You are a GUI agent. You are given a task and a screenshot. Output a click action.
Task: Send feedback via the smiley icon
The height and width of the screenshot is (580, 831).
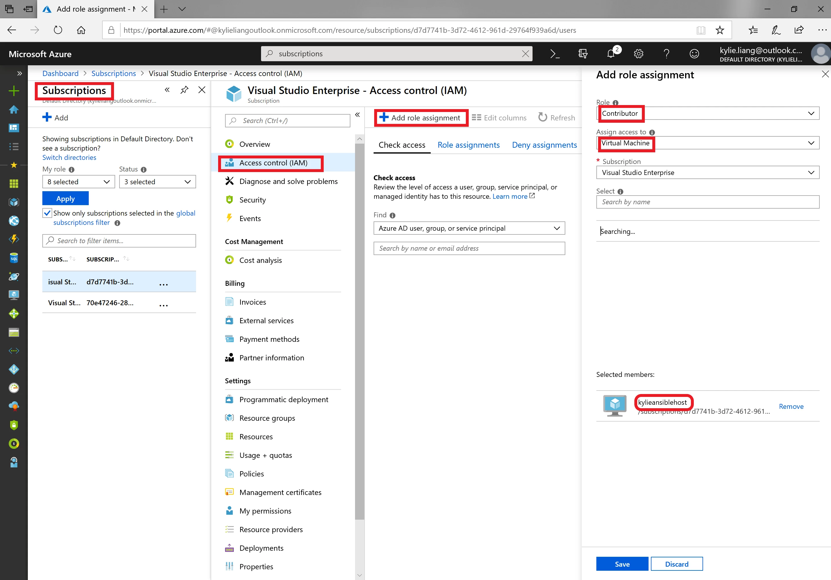(694, 54)
